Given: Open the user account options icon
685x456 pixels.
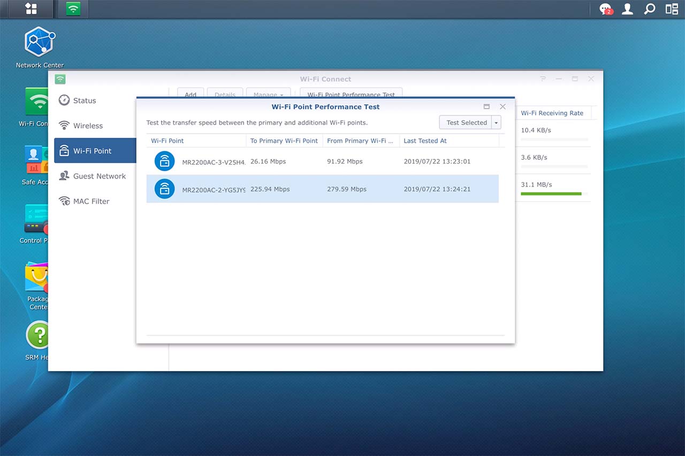Looking at the screenshot, I should click(x=627, y=9).
